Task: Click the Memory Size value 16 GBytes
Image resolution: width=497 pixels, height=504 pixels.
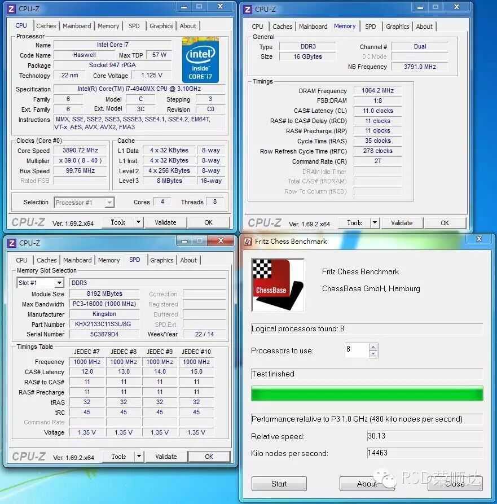Action: coord(307,56)
